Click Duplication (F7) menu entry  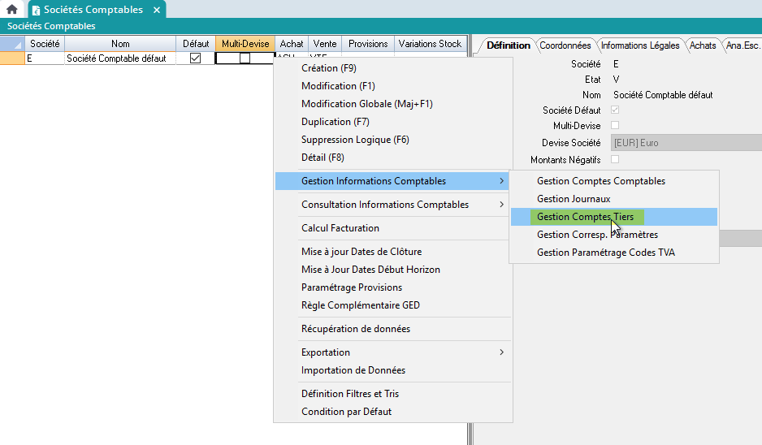point(335,122)
